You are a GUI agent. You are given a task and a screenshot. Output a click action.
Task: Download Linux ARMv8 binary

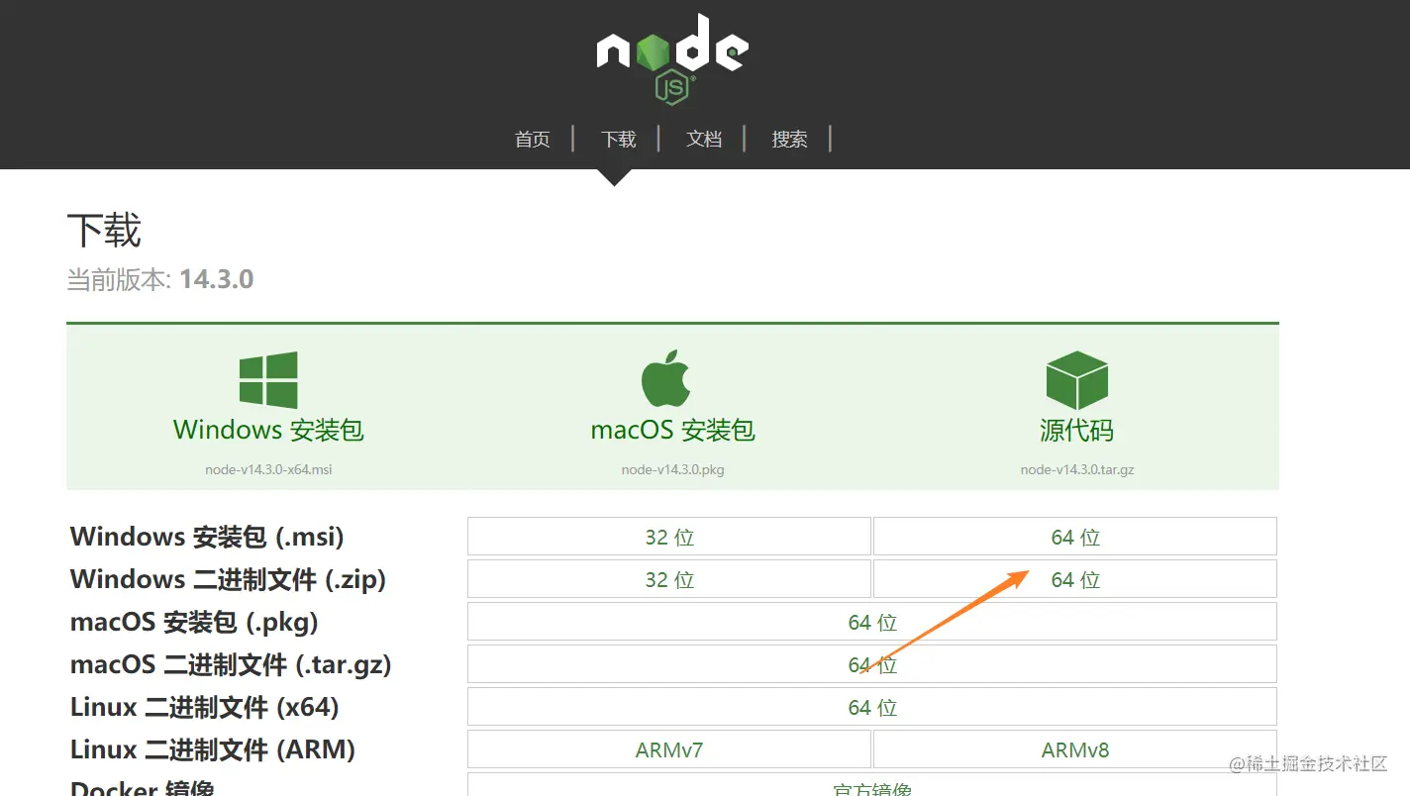point(1075,749)
